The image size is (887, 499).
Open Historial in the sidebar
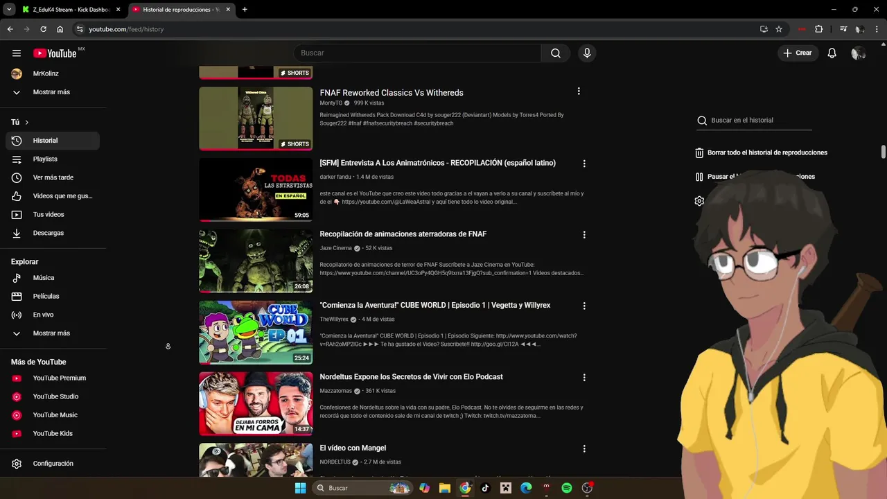[x=53, y=141]
